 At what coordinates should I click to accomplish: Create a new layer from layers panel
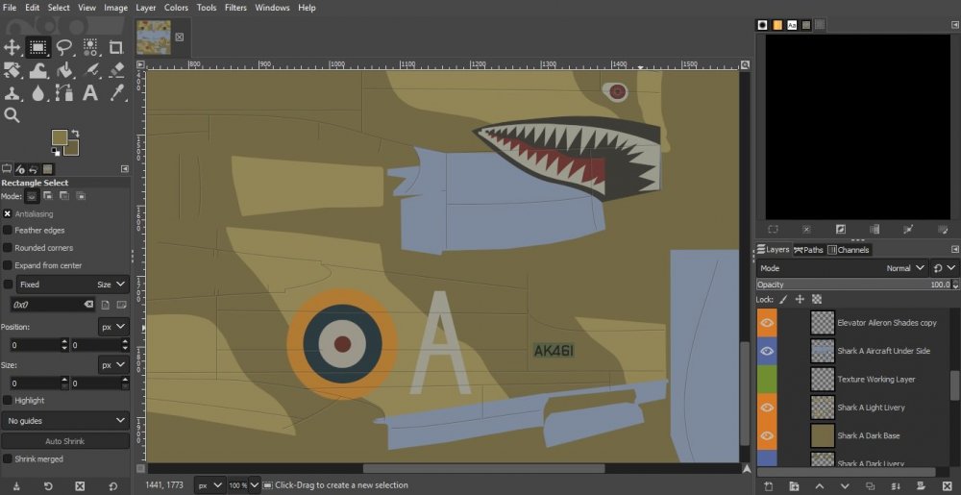click(x=768, y=486)
